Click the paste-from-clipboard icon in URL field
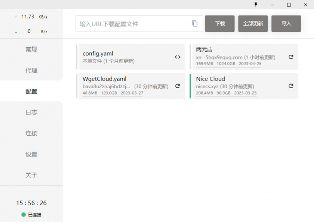The image size is (314, 222). 194,24
